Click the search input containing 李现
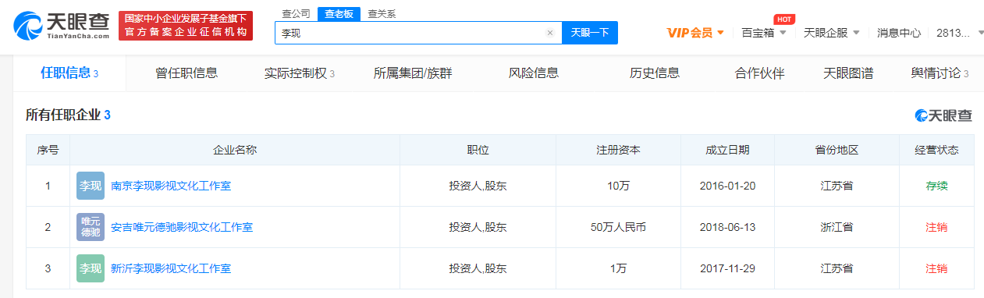Viewport: 984px width, 298px height. click(x=410, y=33)
